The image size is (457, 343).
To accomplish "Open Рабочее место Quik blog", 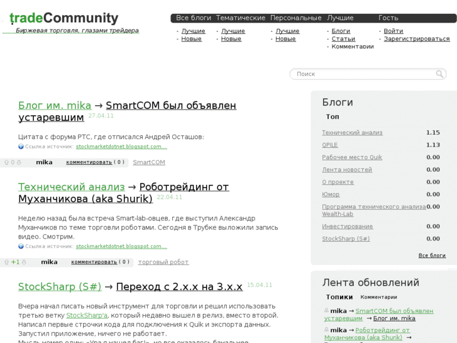I will click(x=352, y=157).
